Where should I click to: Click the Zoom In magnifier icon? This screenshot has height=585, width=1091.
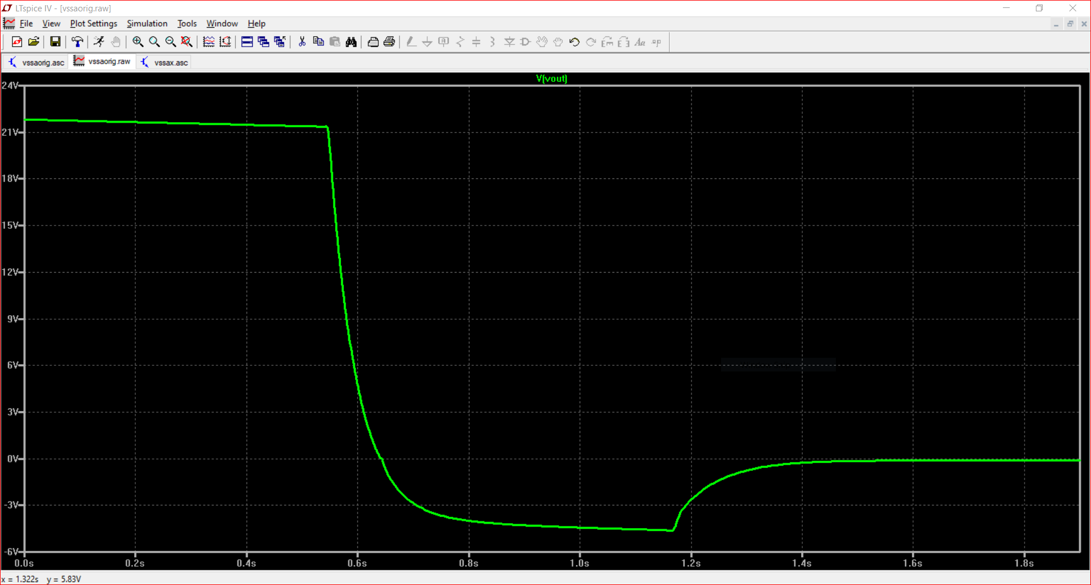[138, 42]
